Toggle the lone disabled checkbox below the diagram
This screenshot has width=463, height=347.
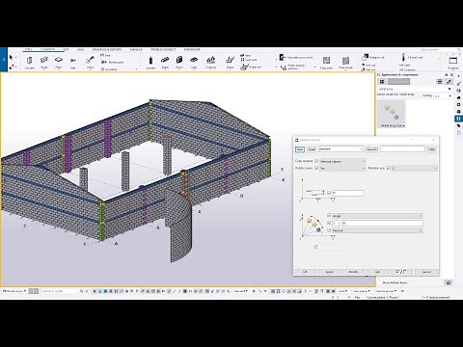(315, 247)
